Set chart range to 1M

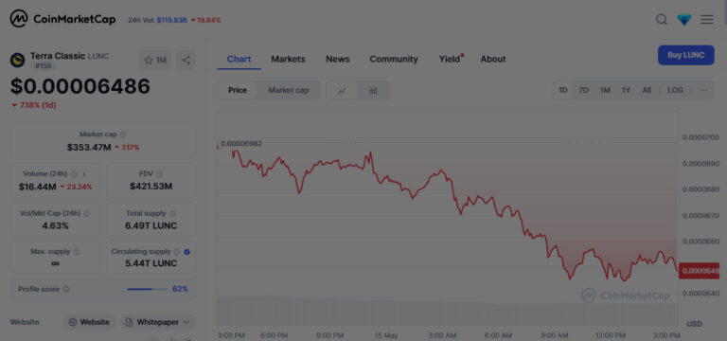(x=605, y=91)
